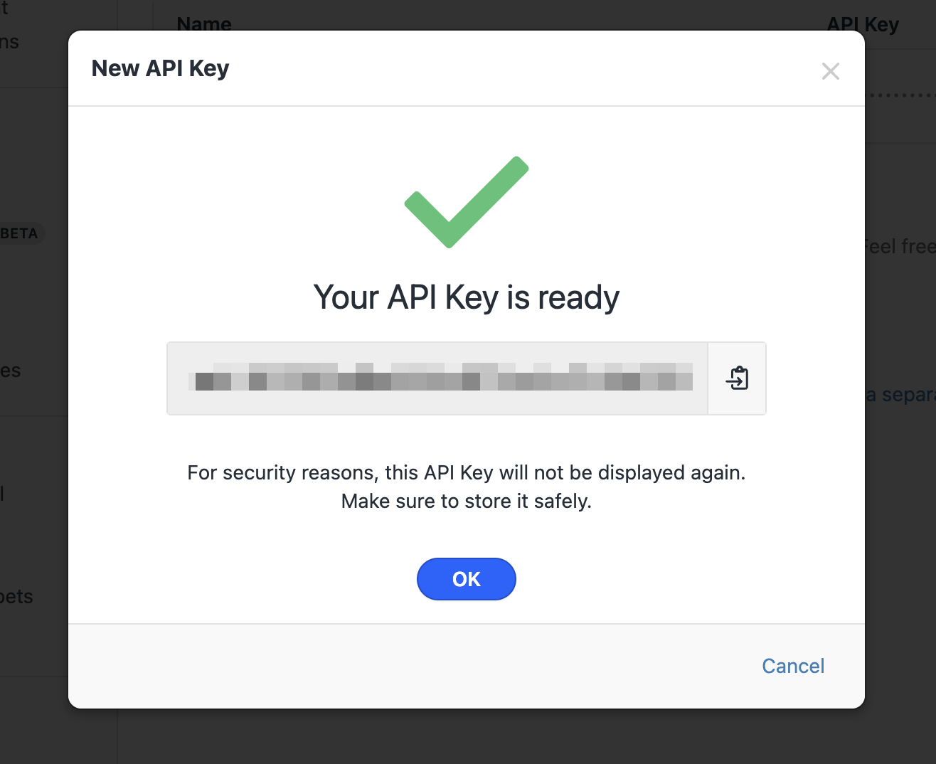936x764 pixels.
Task: Open the sidebar item ending in "ns"
Action: [10, 41]
